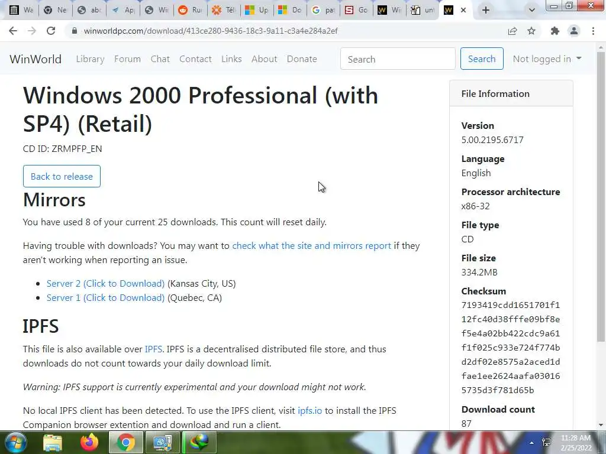Click the padlock site info icon

coord(75,31)
